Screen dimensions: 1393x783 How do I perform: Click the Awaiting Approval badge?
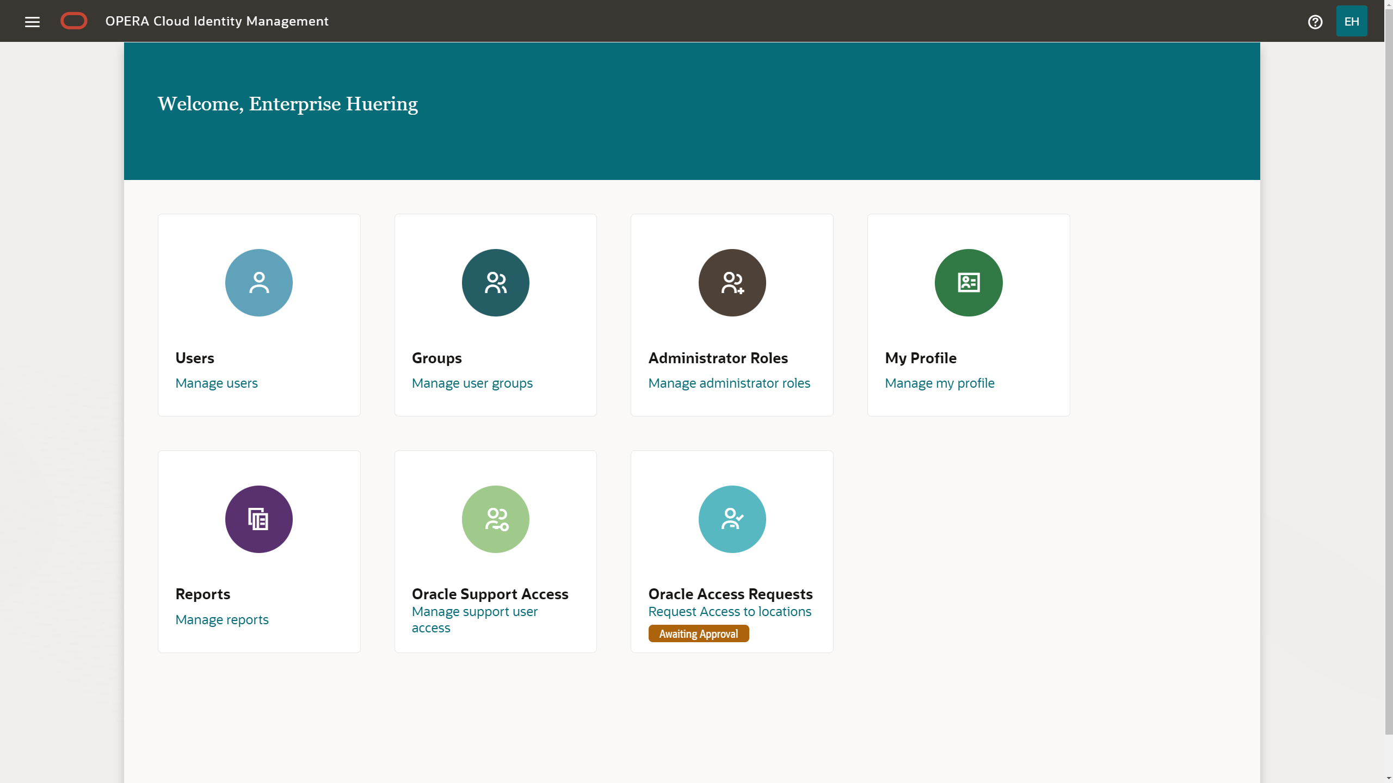(698, 633)
